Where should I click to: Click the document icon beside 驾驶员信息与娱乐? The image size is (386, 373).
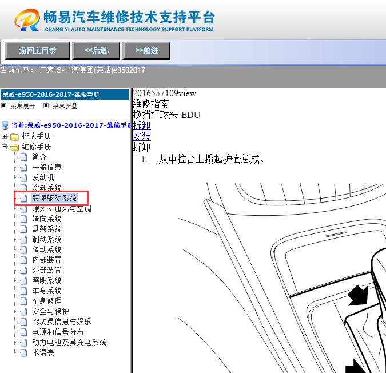point(24,322)
